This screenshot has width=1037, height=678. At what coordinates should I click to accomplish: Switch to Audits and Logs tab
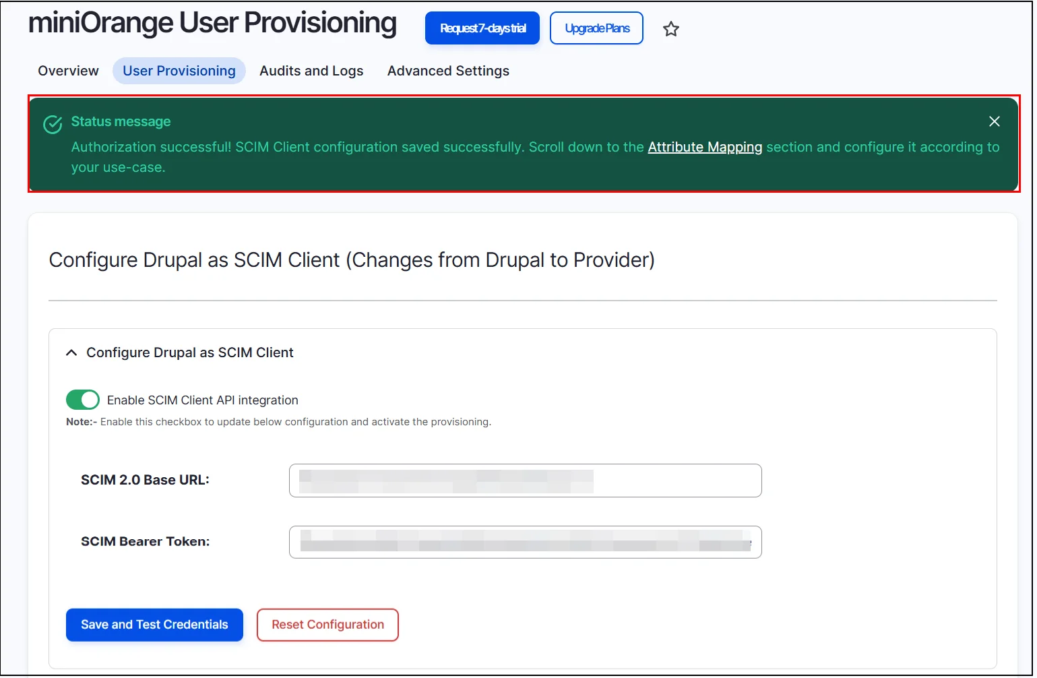coord(311,71)
